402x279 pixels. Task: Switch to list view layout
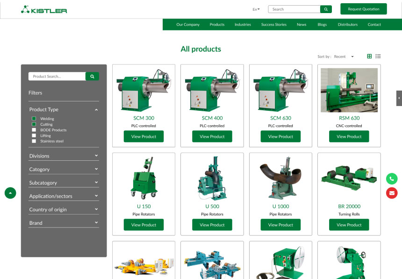pos(378,56)
